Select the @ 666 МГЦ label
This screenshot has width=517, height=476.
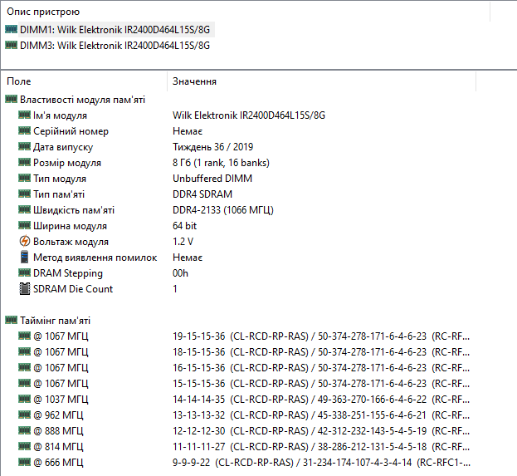[58, 463]
